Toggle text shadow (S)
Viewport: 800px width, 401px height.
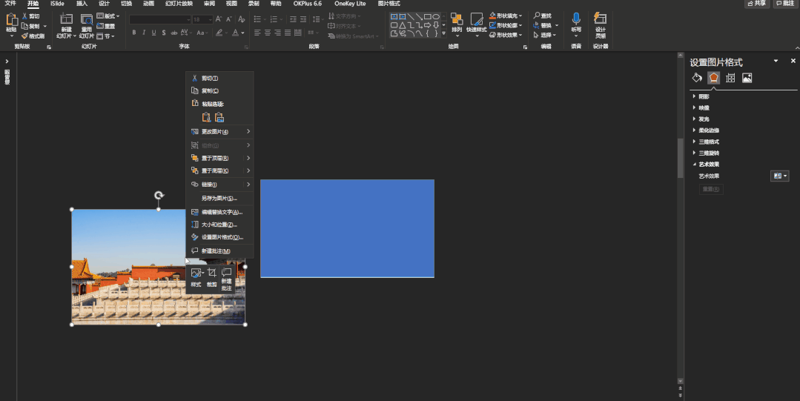pyautogui.click(x=164, y=33)
